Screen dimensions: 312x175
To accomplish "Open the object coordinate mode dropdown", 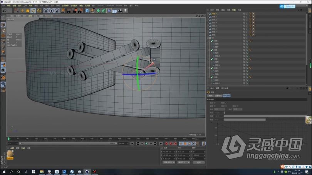I will [169, 162].
